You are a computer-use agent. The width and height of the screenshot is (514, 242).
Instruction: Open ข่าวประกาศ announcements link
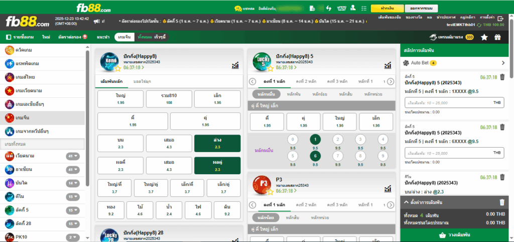point(447,17)
